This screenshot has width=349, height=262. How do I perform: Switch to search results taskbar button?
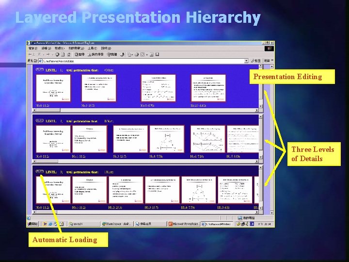(x=150, y=224)
